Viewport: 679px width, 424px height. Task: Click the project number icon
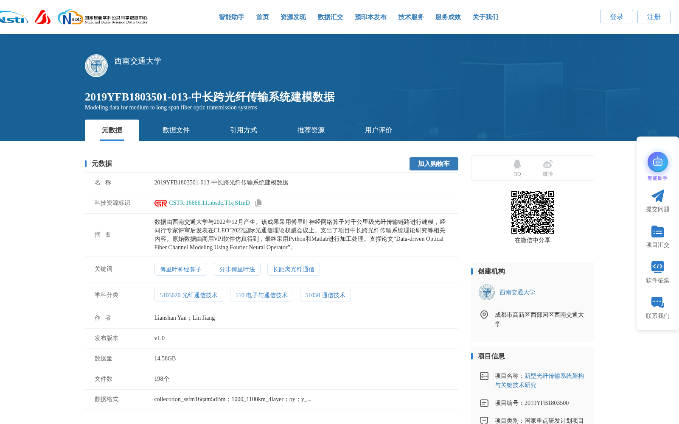point(484,403)
